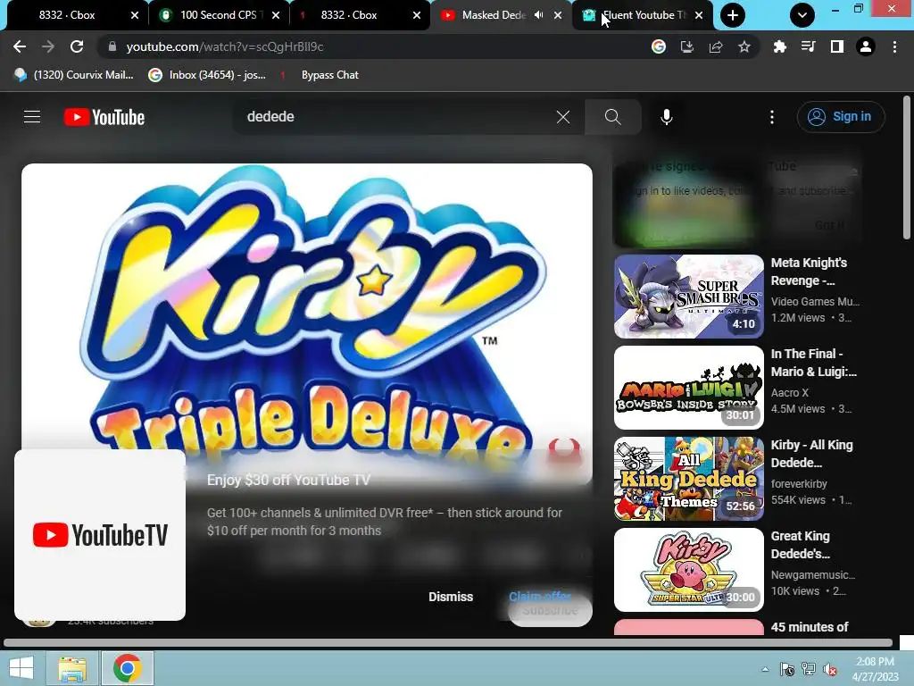Open 45 minutes of video title

(x=809, y=627)
